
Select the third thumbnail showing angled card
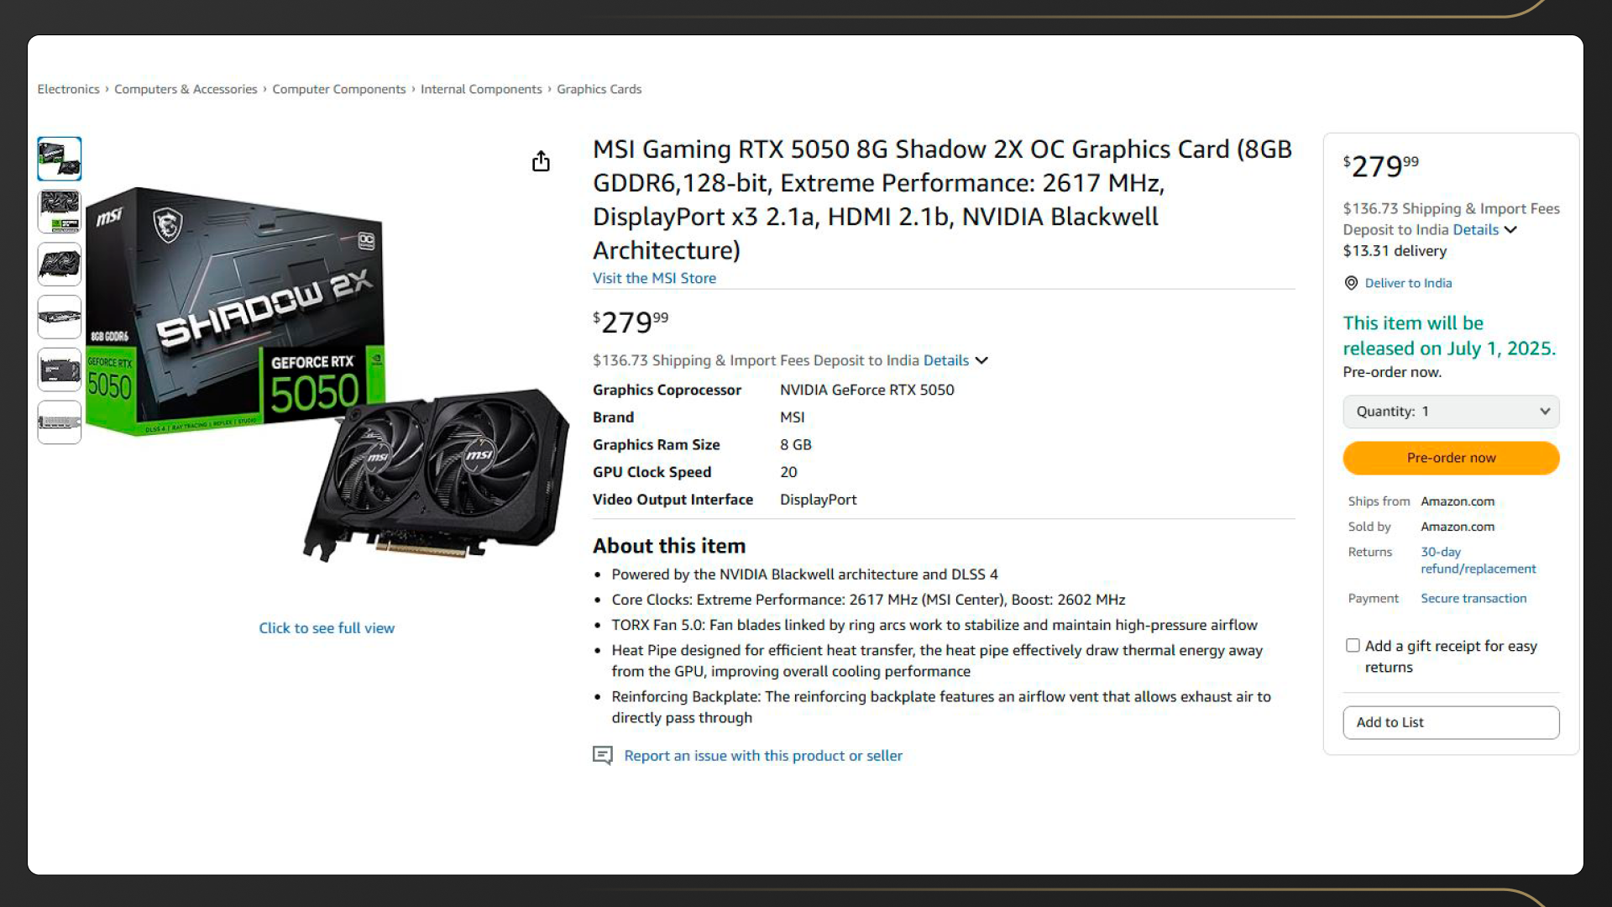tap(60, 264)
